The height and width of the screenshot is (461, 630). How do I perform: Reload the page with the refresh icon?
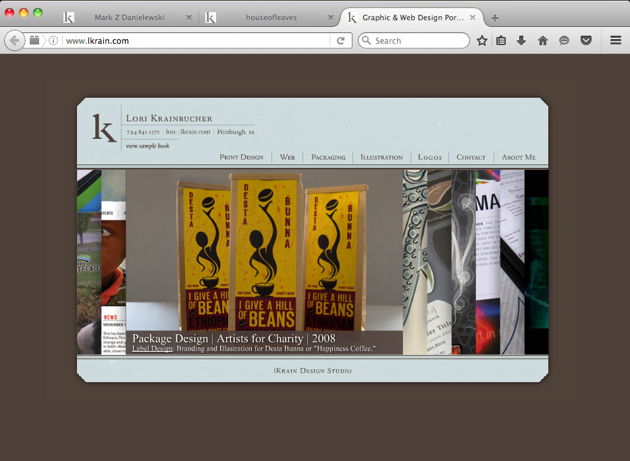click(x=341, y=40)
